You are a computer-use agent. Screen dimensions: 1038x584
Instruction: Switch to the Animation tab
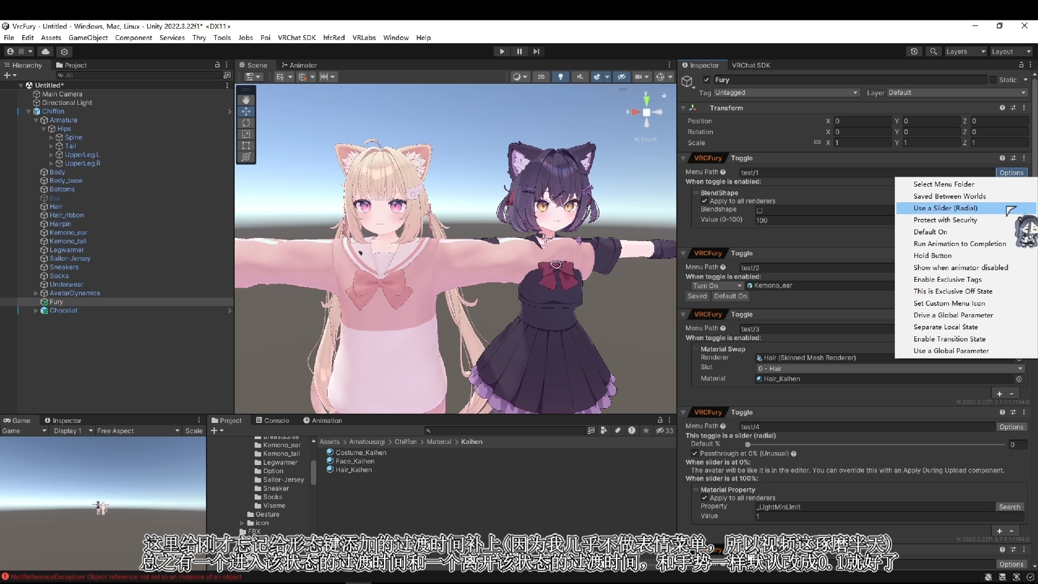[323, 420]
